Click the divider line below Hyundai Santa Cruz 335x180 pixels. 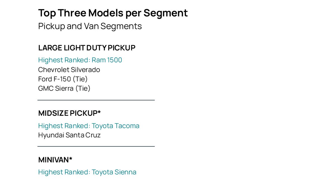[96, 146]
